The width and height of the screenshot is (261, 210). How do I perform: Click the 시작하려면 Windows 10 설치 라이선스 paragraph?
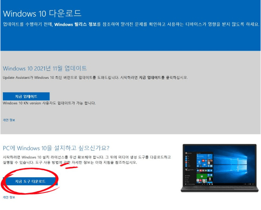coord(87,160)
